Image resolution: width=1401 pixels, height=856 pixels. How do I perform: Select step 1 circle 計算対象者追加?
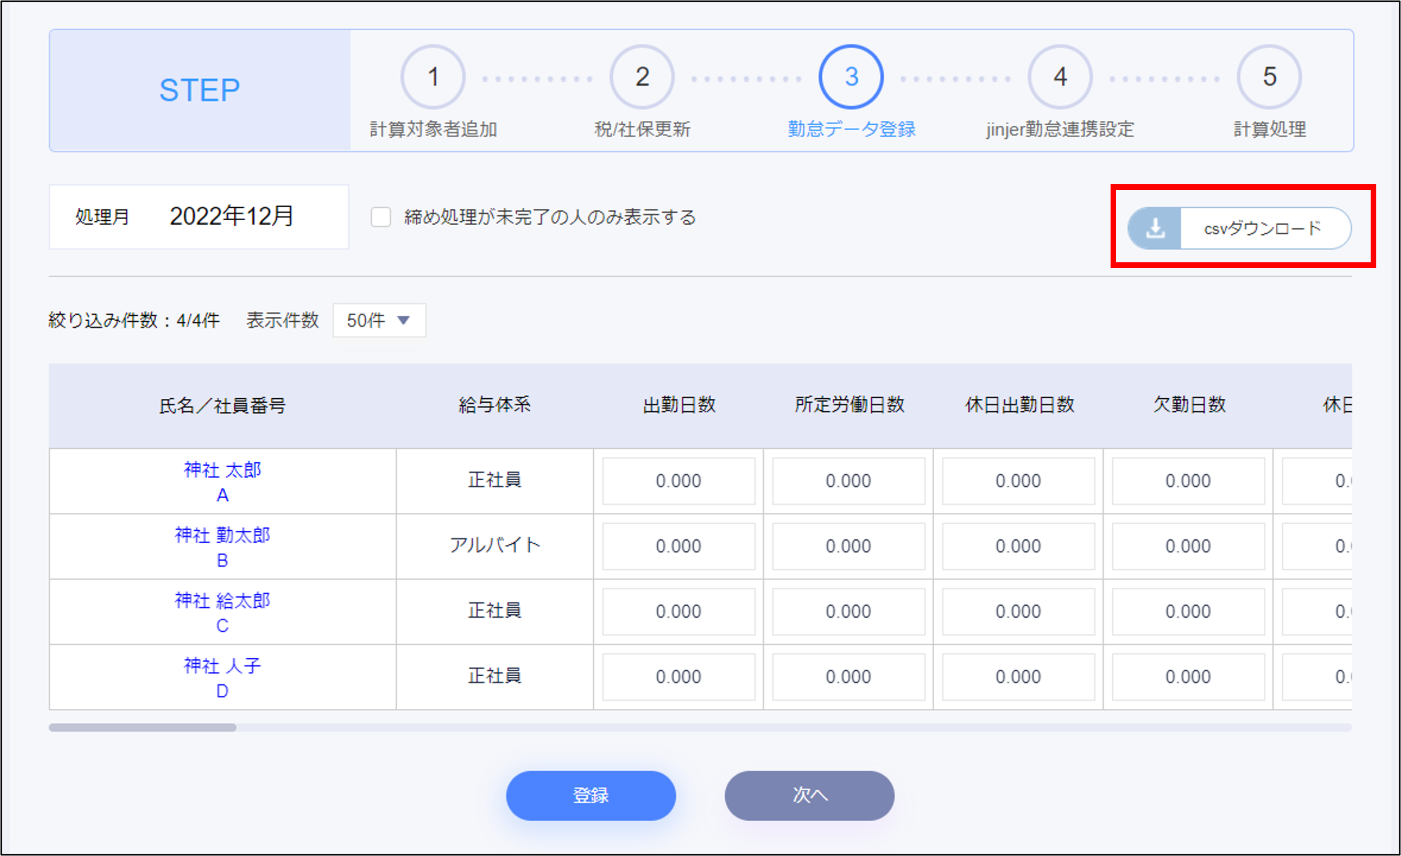[433, 77]
